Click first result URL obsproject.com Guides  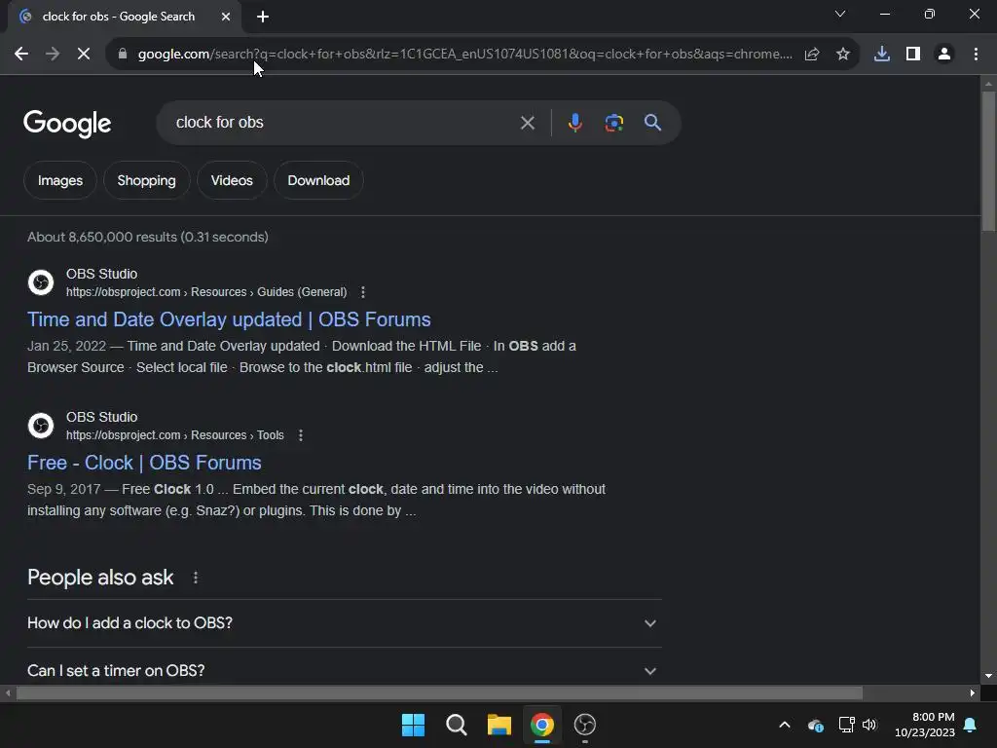click(206, 292)
